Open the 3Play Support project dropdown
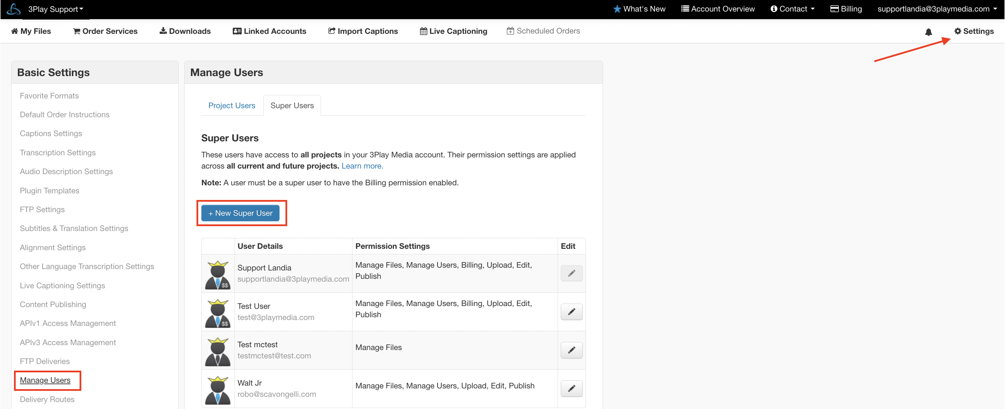The image size is (1005, 409). coord(56,9)
